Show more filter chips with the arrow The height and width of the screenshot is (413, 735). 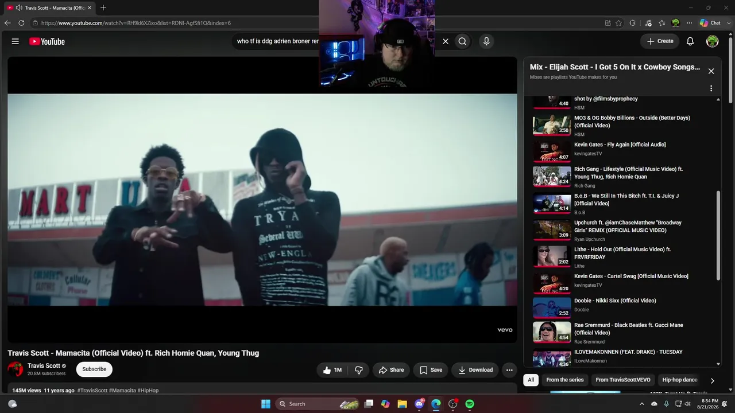pyautogui.click(x=712, y=380)
